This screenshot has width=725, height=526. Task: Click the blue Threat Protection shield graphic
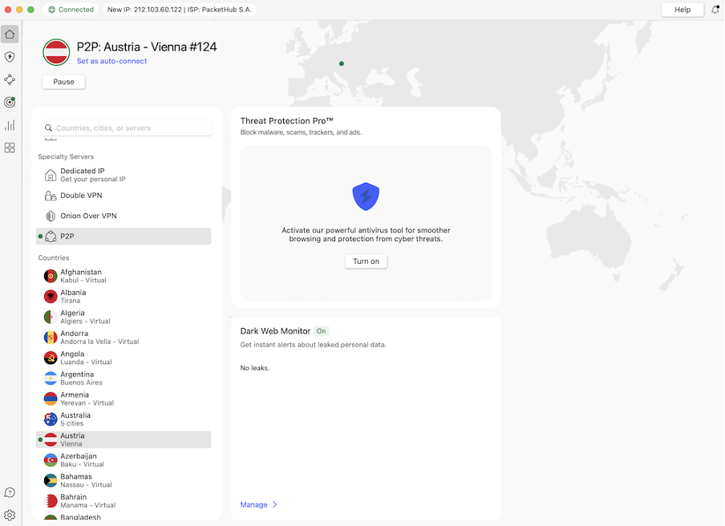tap(366, 196)
